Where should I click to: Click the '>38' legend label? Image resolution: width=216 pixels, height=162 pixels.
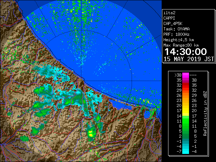click(178, 75)
